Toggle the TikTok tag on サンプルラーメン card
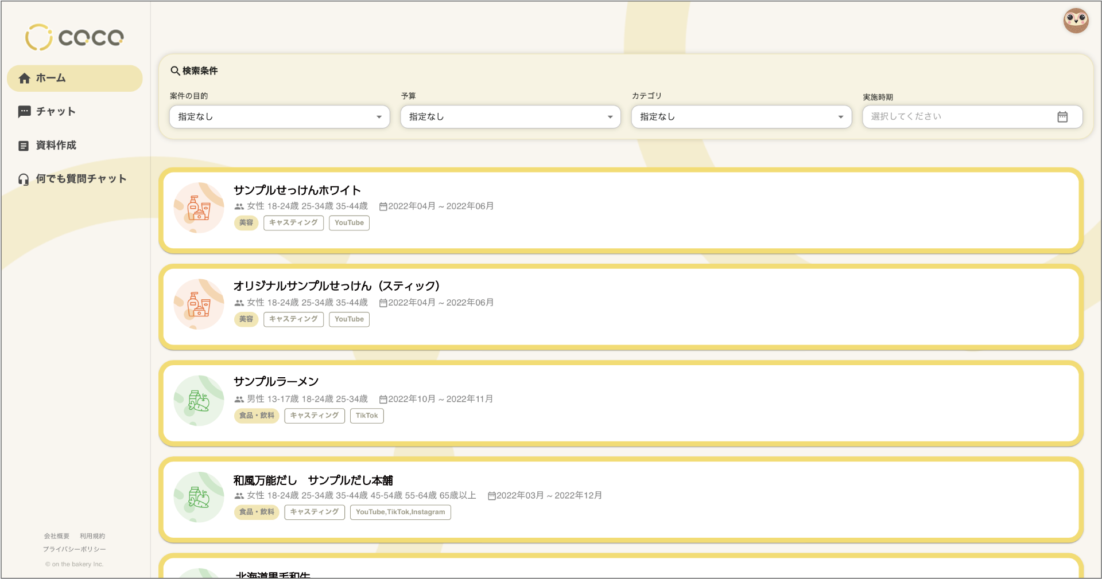This screenshot has height=579, width=1102. pyautogui.click(x=367, y=416)
